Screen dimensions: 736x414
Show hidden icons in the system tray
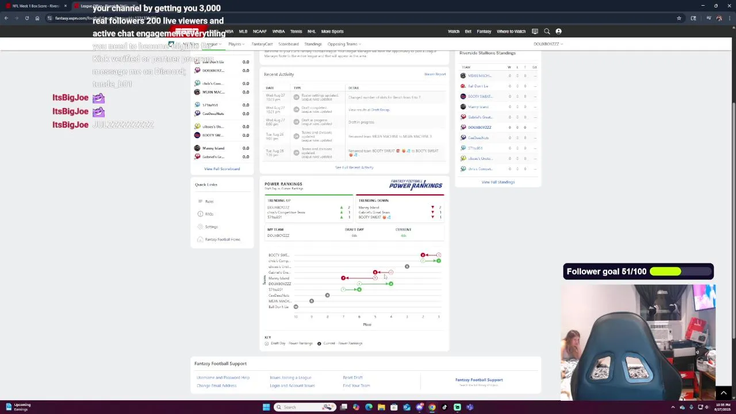[673, 407]
